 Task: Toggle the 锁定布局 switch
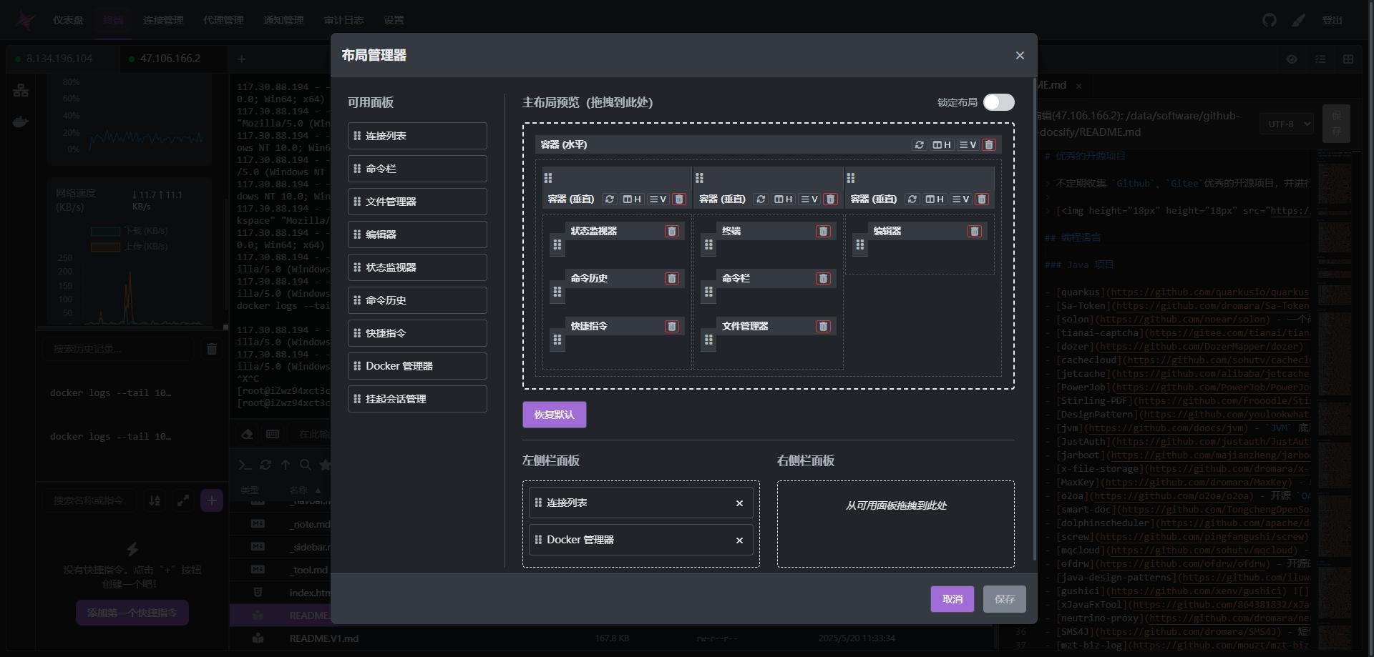998,102
